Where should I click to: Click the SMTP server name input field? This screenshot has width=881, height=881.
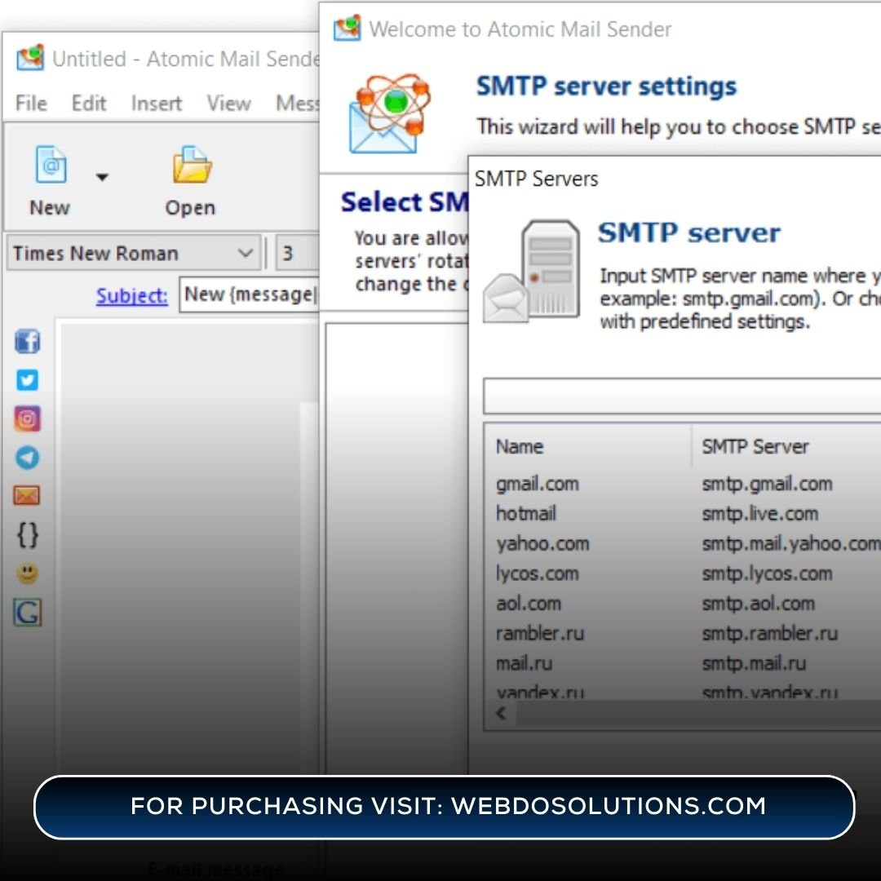(681, 396)
